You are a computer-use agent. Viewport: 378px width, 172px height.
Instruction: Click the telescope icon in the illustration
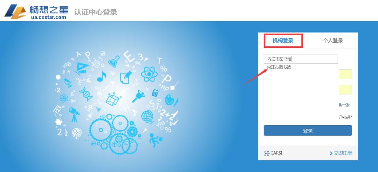(74, 114)
